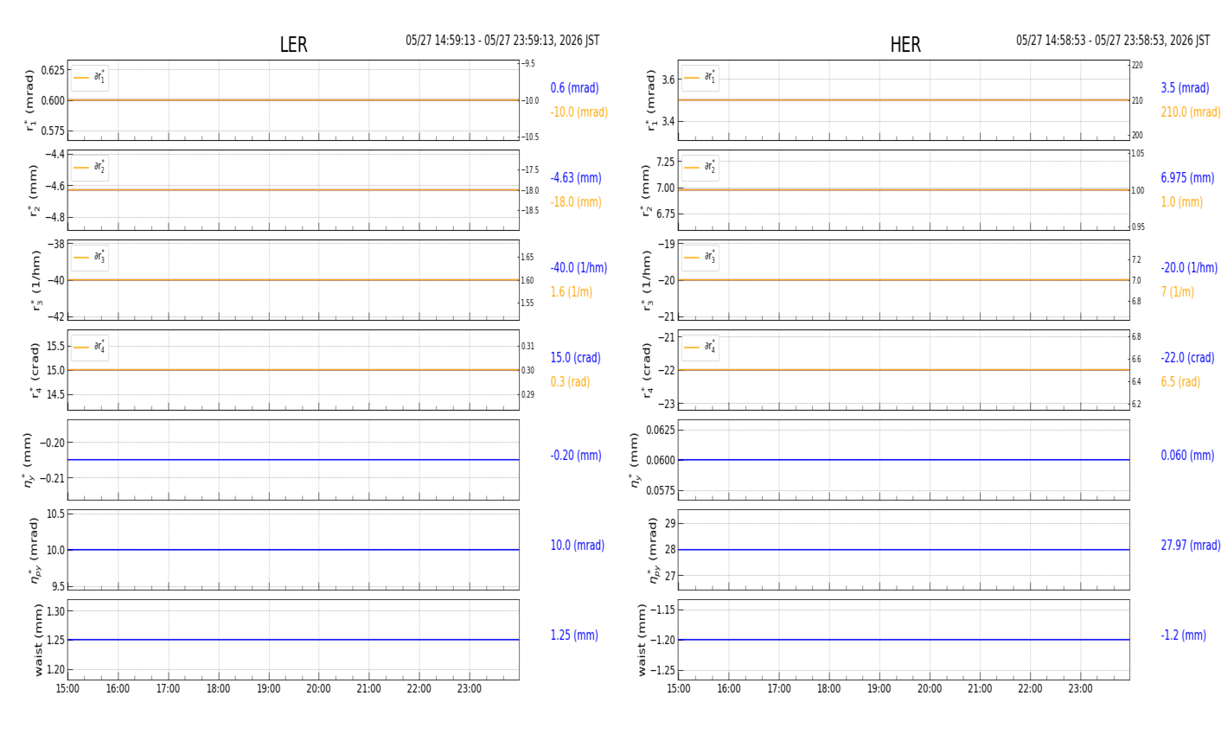Click the LER column title
This screenshot has width=1221, height=747.
click(x=293, y=45)
